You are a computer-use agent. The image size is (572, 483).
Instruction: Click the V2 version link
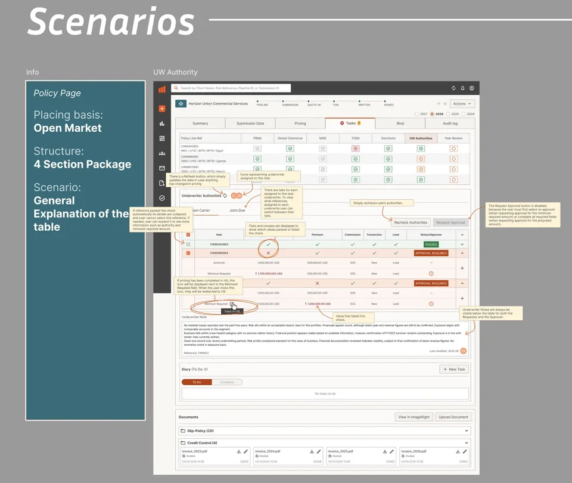(x=444, y=104)
